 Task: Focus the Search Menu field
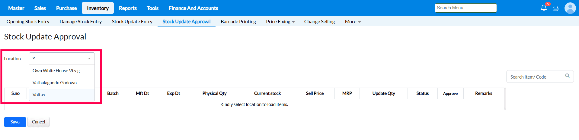pos(465,8)
